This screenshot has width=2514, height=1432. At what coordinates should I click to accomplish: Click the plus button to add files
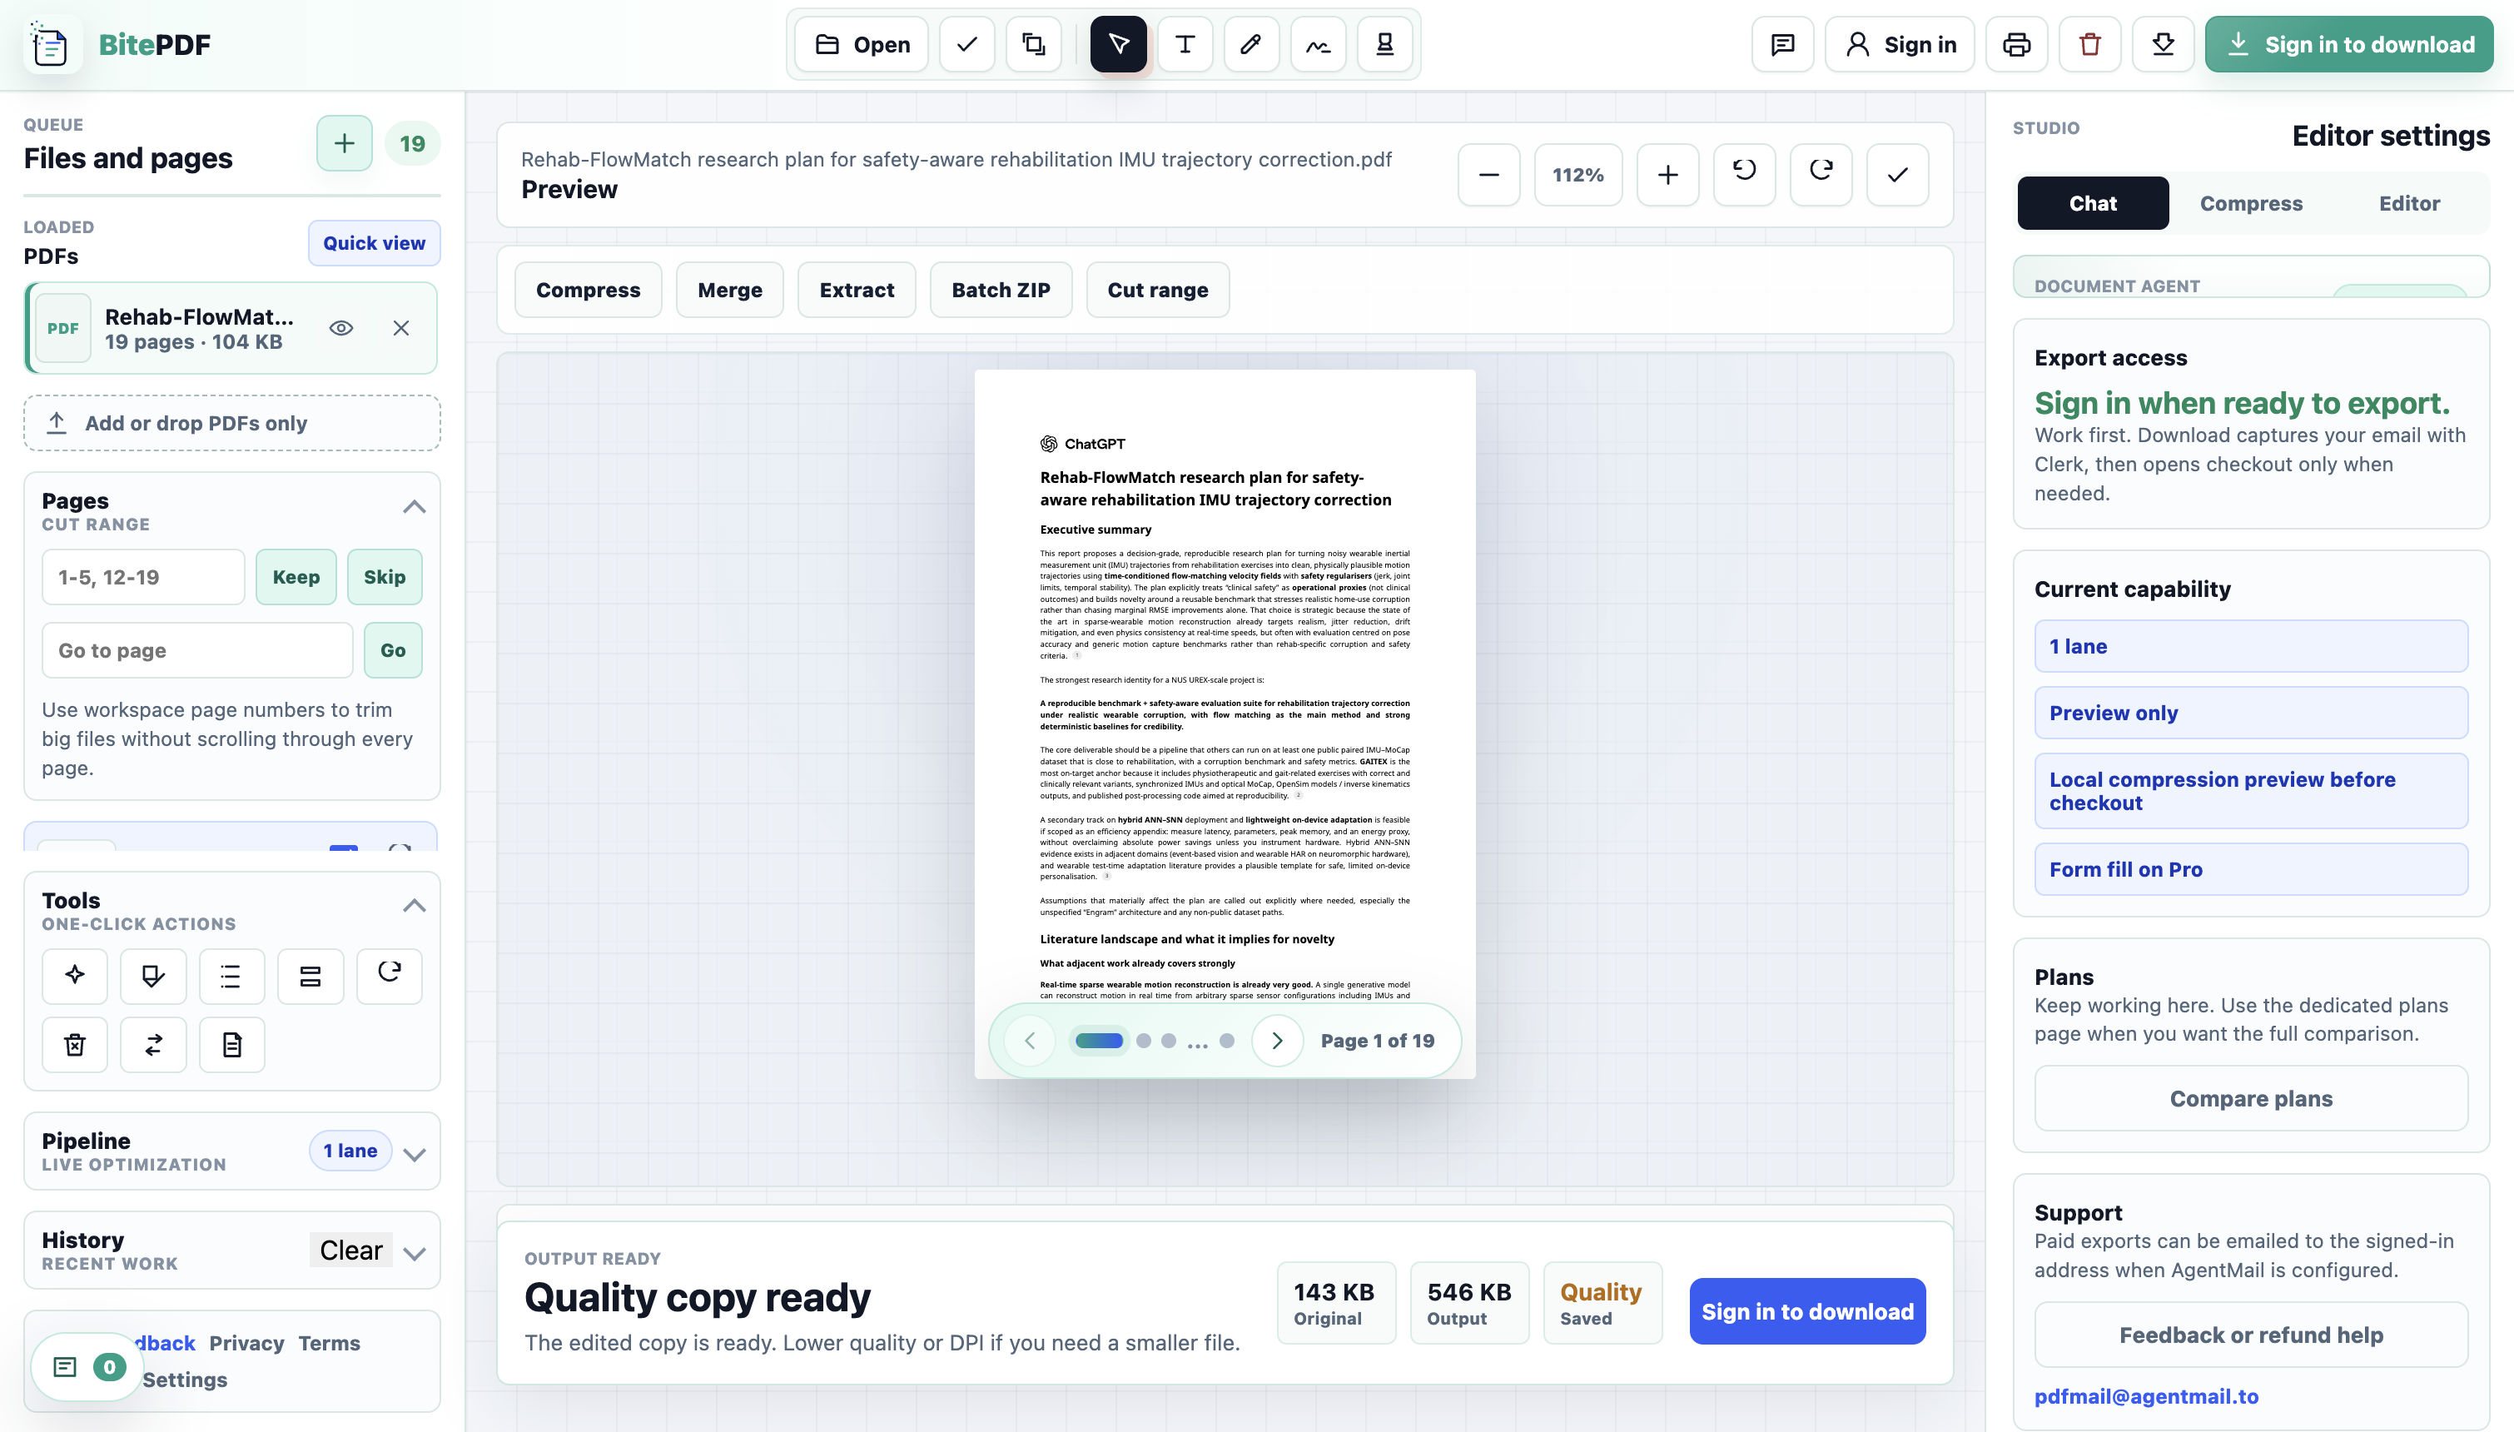344,143
